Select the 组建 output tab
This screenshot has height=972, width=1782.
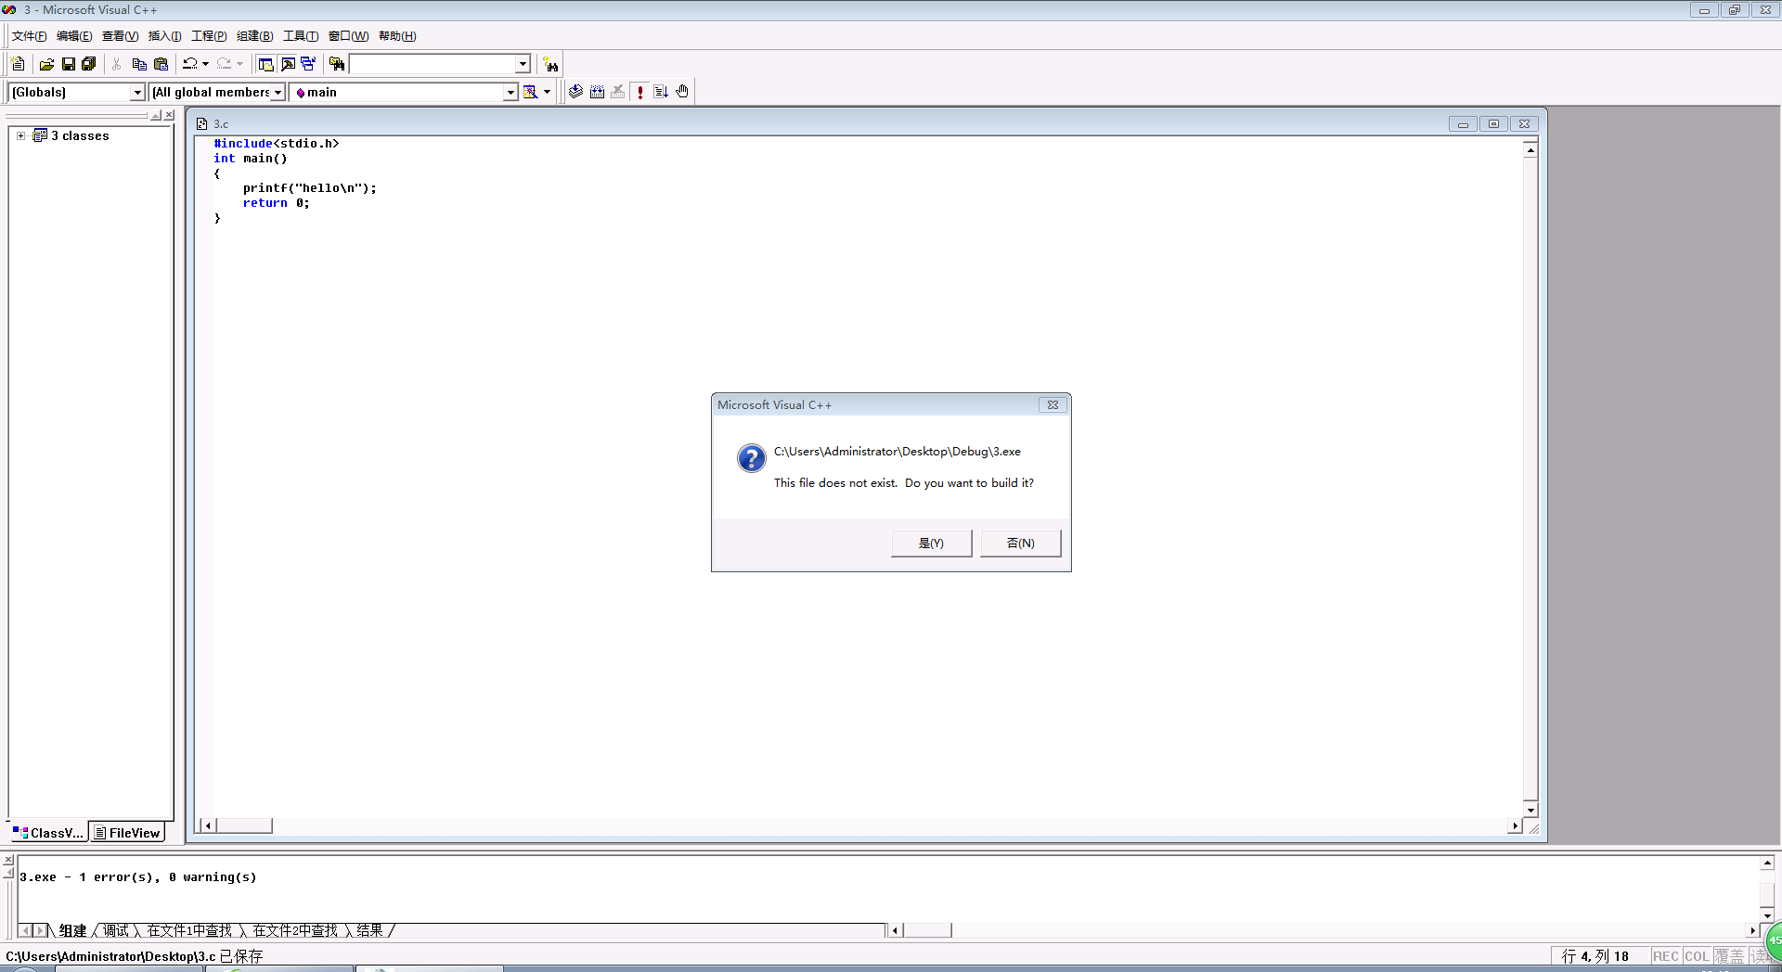(72, 930)
